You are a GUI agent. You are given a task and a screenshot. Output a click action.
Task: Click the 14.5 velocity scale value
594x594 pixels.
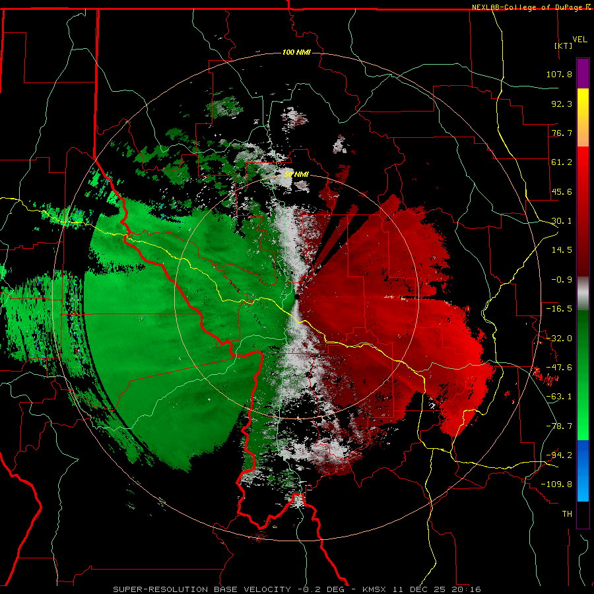[x=562, y=250]
